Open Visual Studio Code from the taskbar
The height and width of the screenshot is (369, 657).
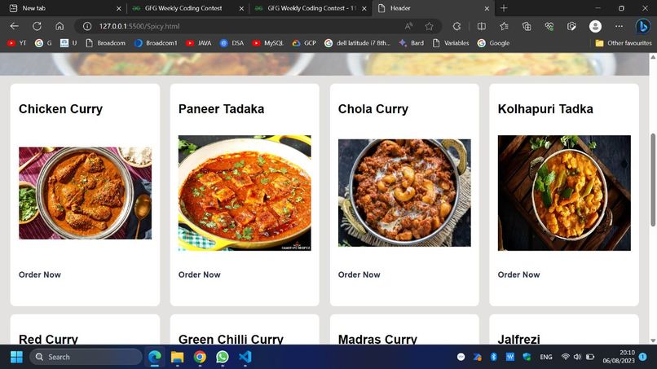coord(245,357)
